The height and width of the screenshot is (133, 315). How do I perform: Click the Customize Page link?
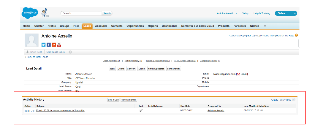tap(237, 36)
